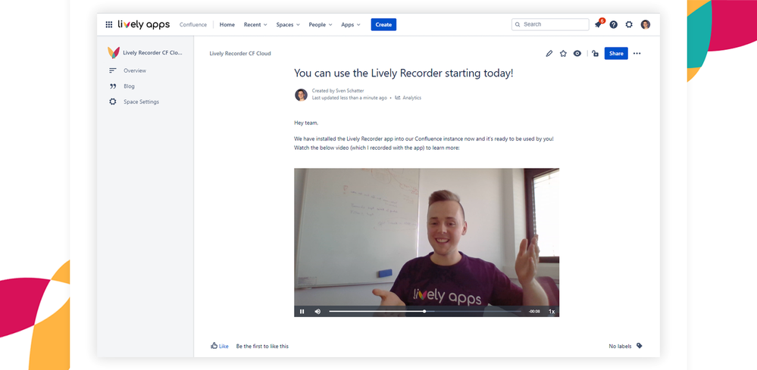Click the 'No labels' text
Screen dimensions: 757x370
point(620,346)
